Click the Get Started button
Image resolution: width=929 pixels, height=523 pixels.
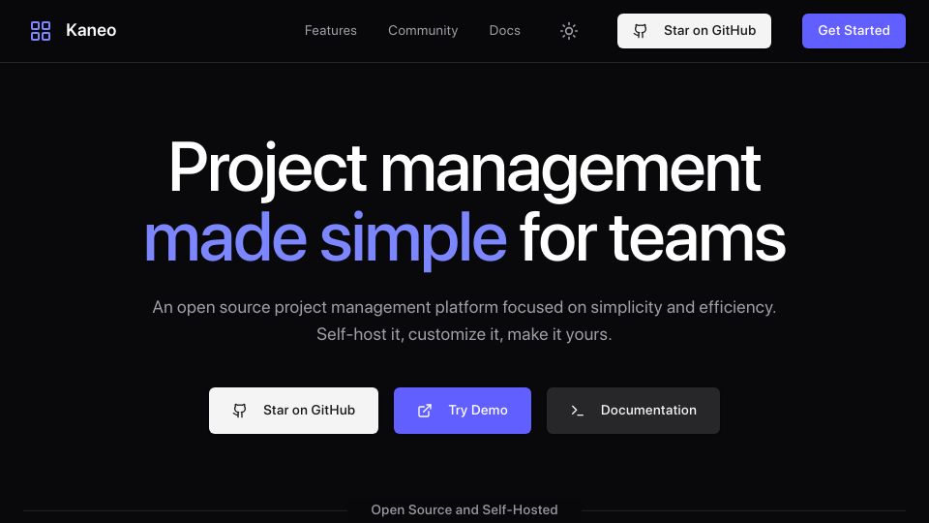coord(854,31)
